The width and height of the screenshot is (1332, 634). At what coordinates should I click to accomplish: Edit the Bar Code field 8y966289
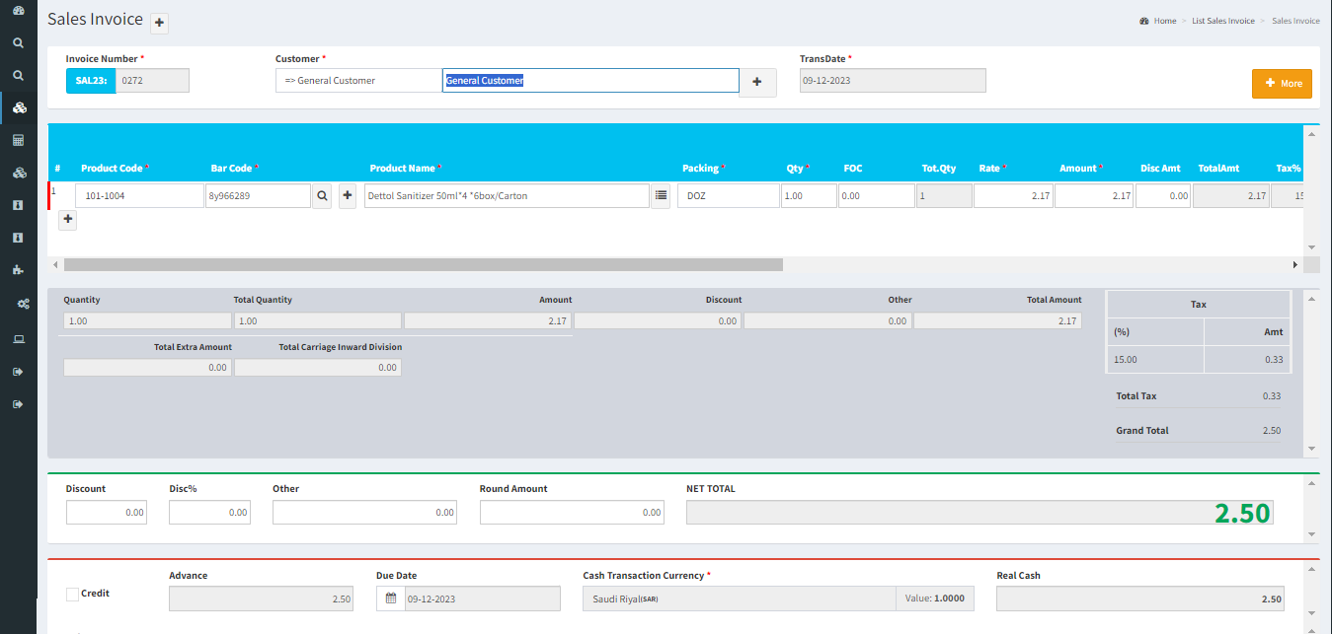pos(258,196)
